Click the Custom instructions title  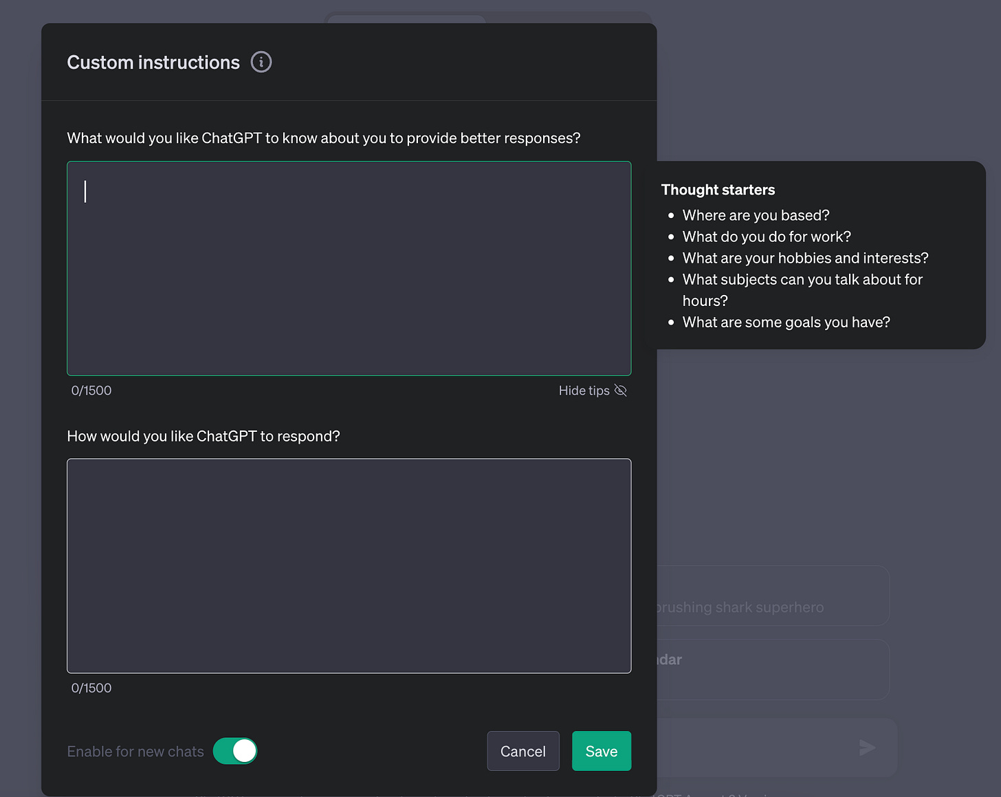point(153,63)
